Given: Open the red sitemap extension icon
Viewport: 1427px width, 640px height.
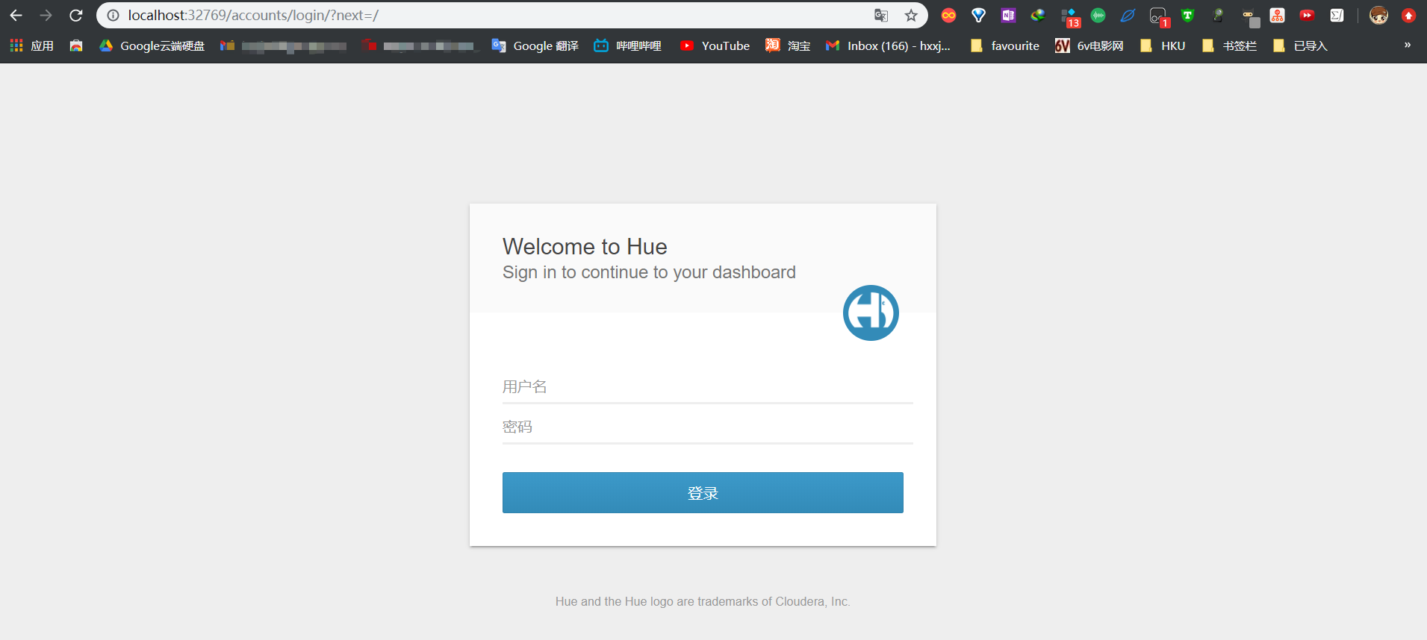Looking at the screenshot, I should [x=1278, y=15].
